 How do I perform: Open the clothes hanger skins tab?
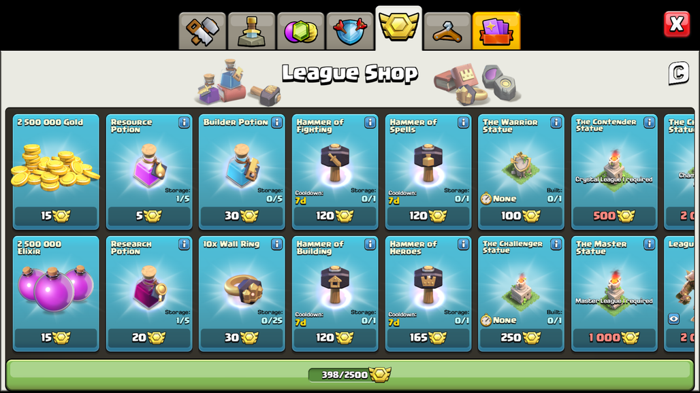[447, 31]
